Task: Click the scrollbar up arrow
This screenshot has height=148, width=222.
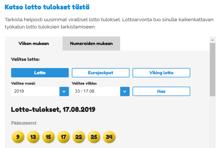Action: [x=212, y=40]
